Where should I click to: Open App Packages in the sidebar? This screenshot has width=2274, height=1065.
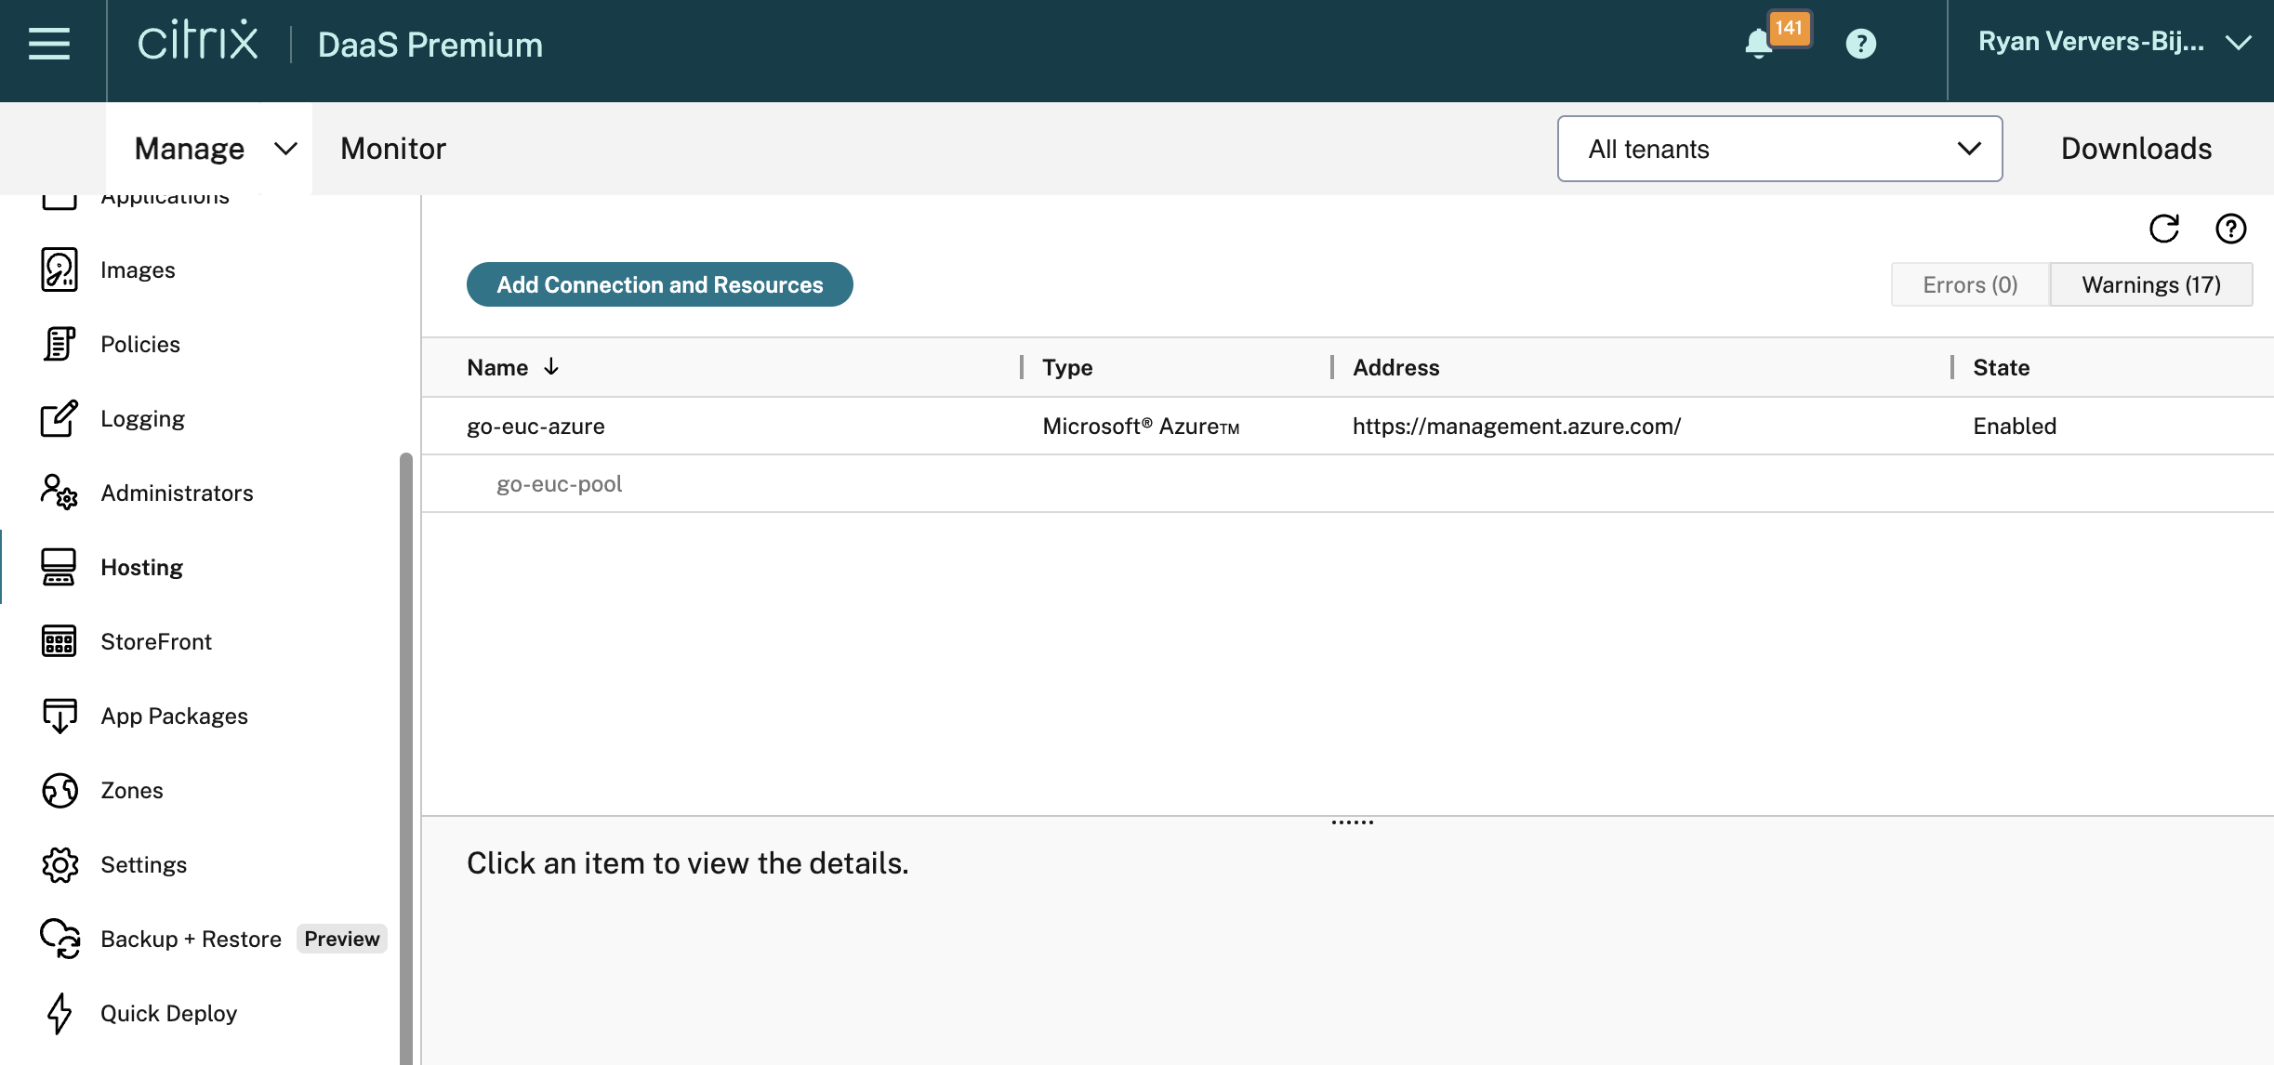tap(174, 716)
